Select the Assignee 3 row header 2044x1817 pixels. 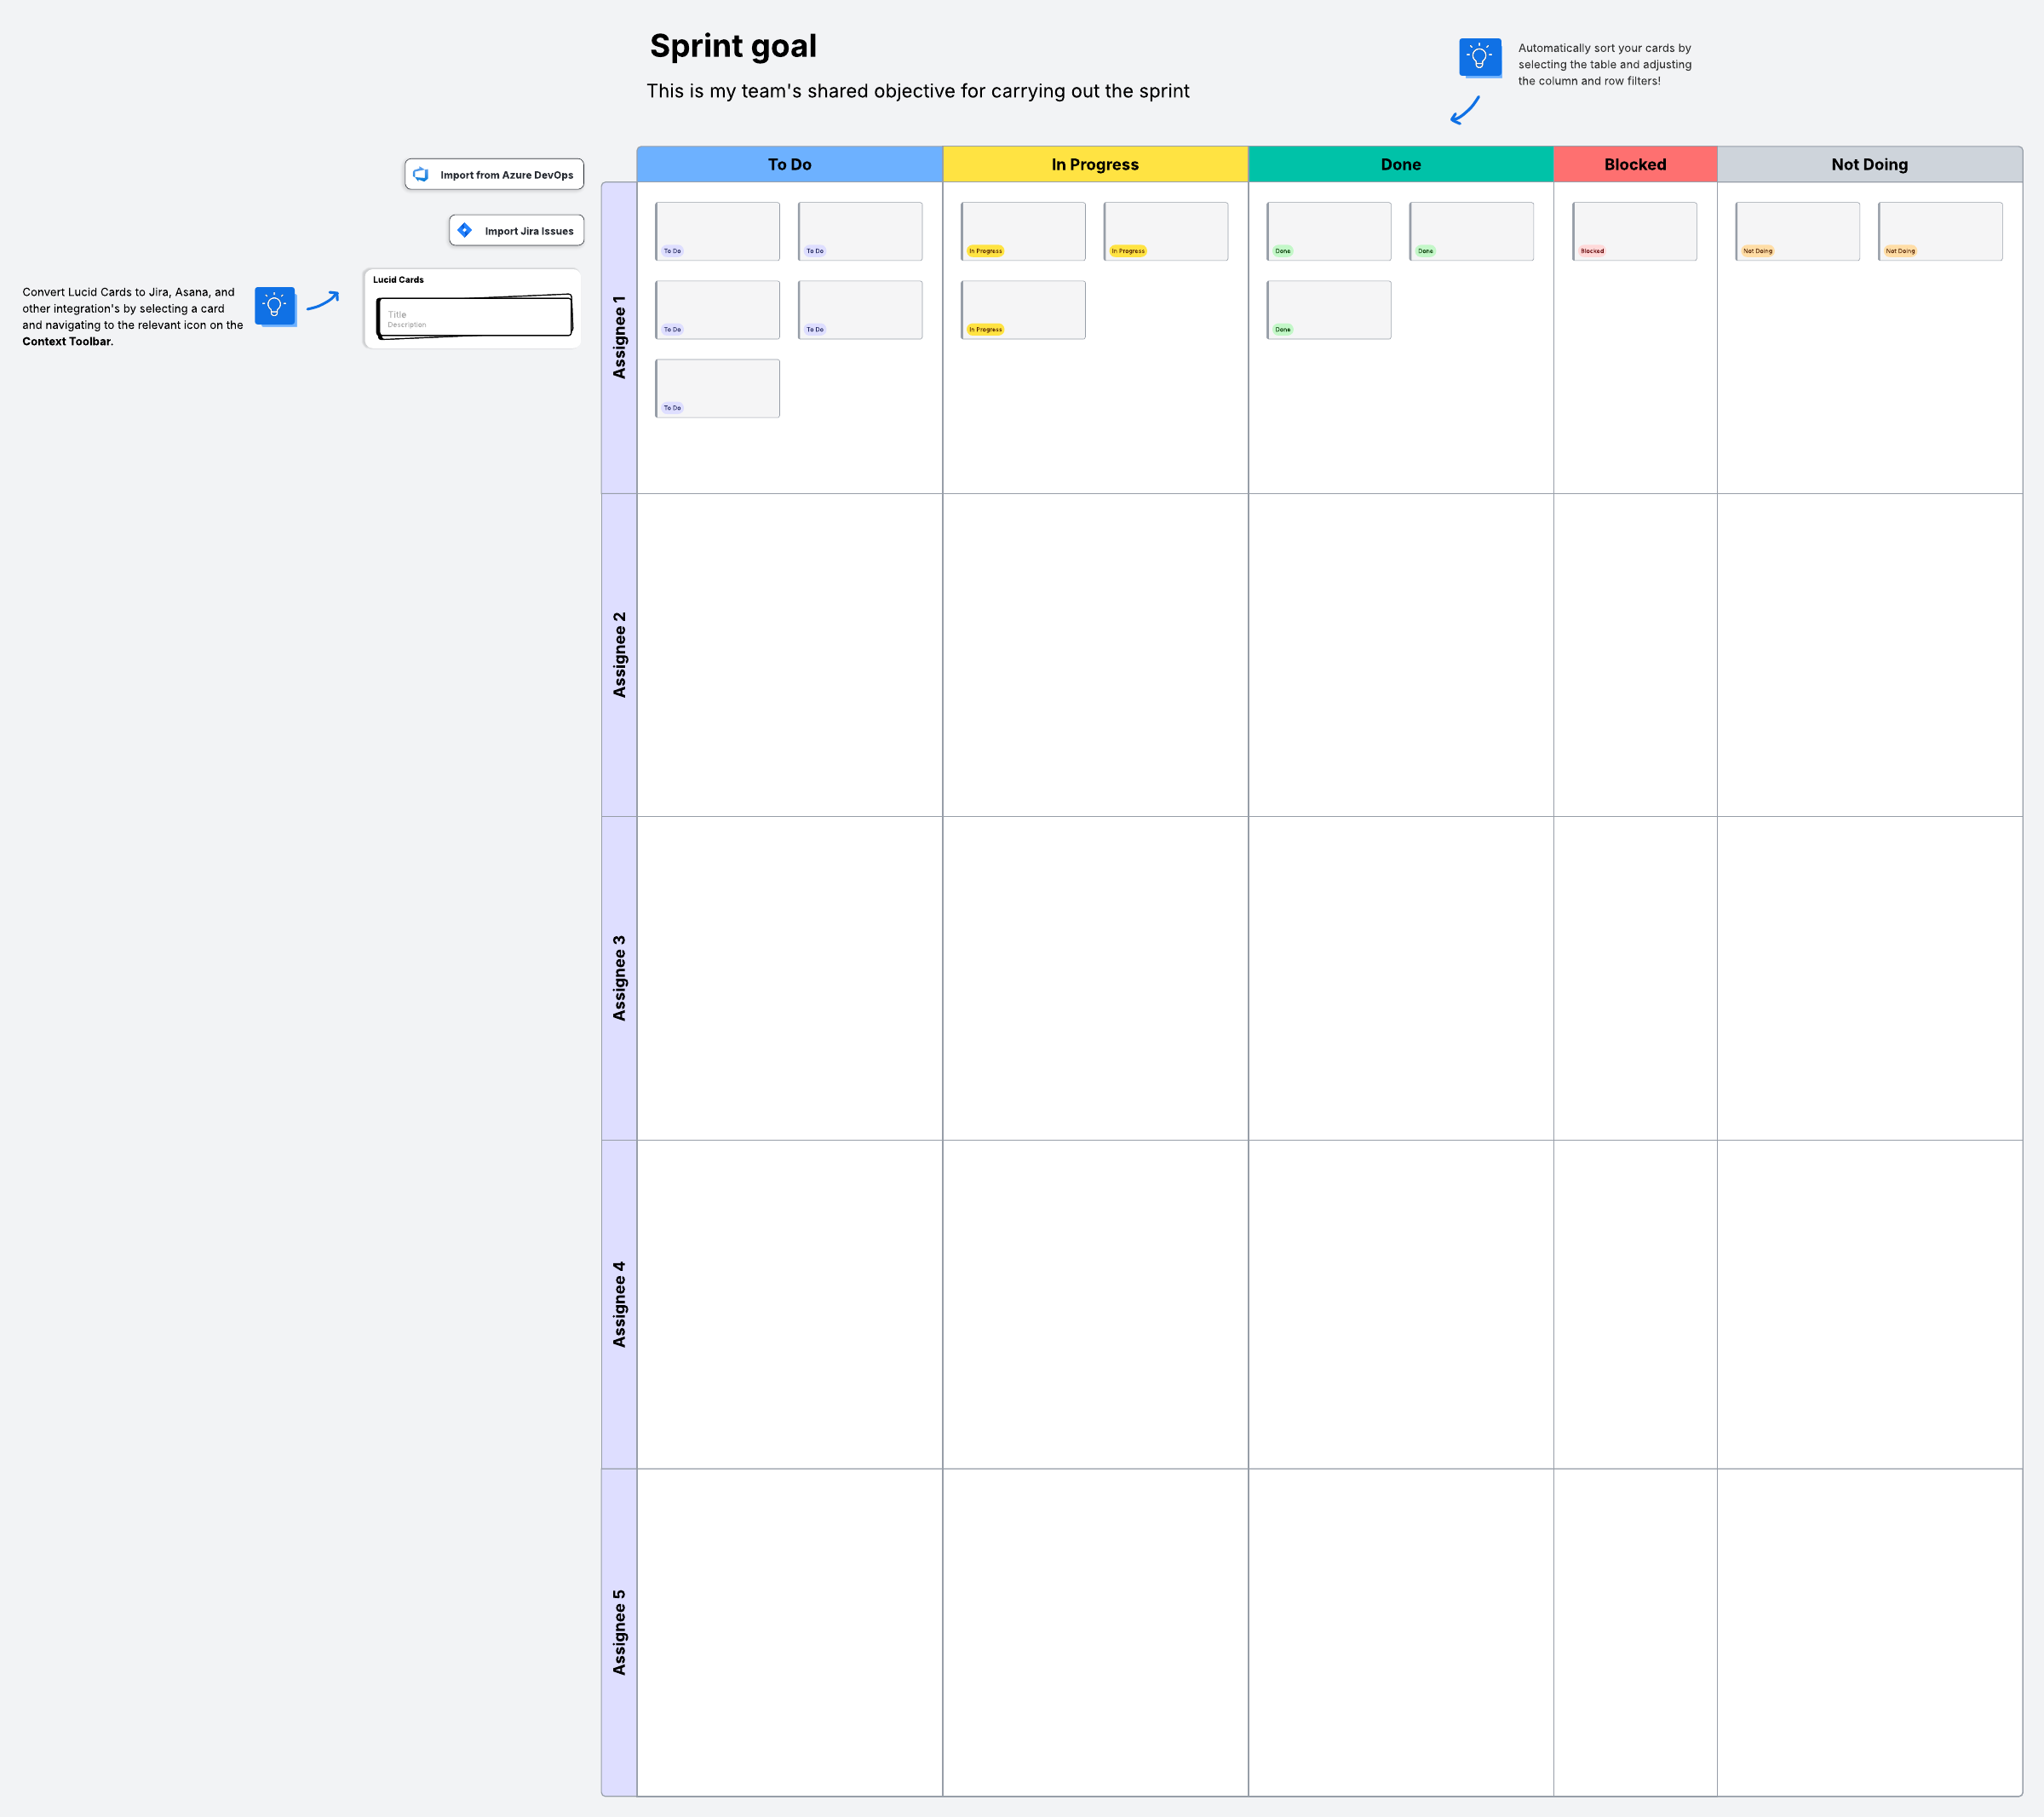[x=619, y=977]
